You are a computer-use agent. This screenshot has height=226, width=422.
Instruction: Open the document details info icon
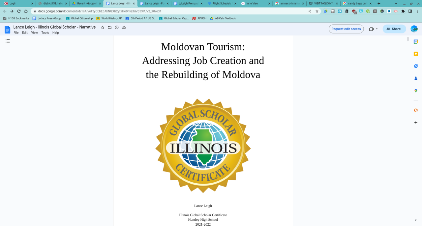117,28
